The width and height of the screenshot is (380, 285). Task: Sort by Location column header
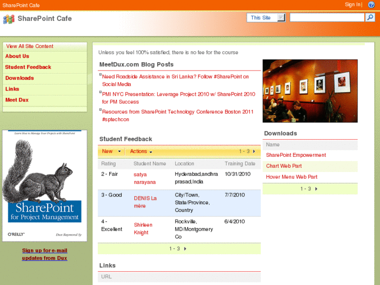coord(185,164)
